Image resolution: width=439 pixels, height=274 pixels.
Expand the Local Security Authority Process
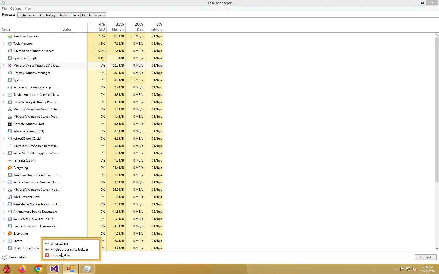pos(4,102)
